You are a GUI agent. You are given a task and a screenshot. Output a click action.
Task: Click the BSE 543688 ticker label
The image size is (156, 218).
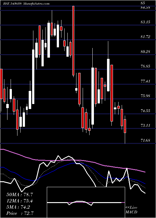(12, 3)
